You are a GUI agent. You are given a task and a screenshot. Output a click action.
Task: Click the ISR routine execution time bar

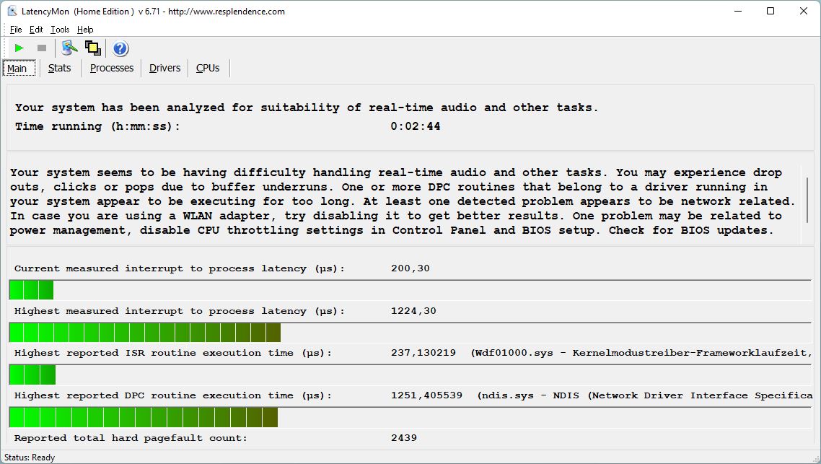coord(410,375)
